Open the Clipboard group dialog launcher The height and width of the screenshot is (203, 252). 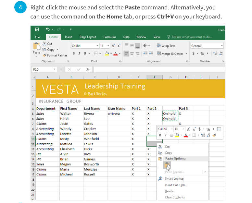point(68,61)
